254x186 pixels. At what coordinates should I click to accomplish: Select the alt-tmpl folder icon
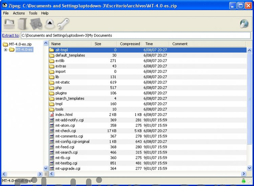click(x=52, y=50)
